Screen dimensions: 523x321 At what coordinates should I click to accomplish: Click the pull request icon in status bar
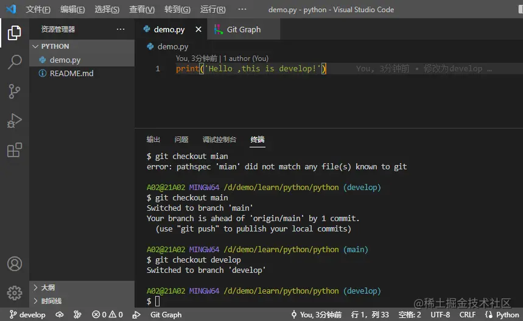77,315
